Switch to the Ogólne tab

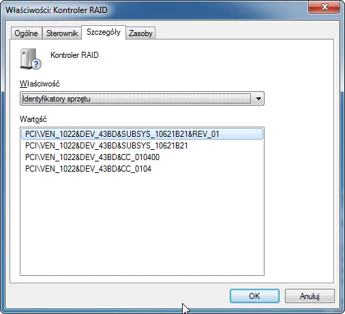[x=26, y=33]
